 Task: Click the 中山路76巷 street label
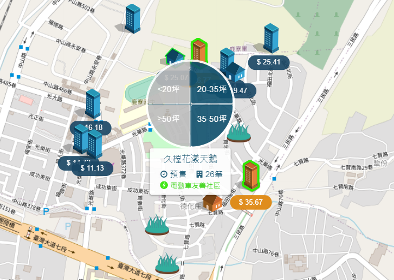[266, 252]
